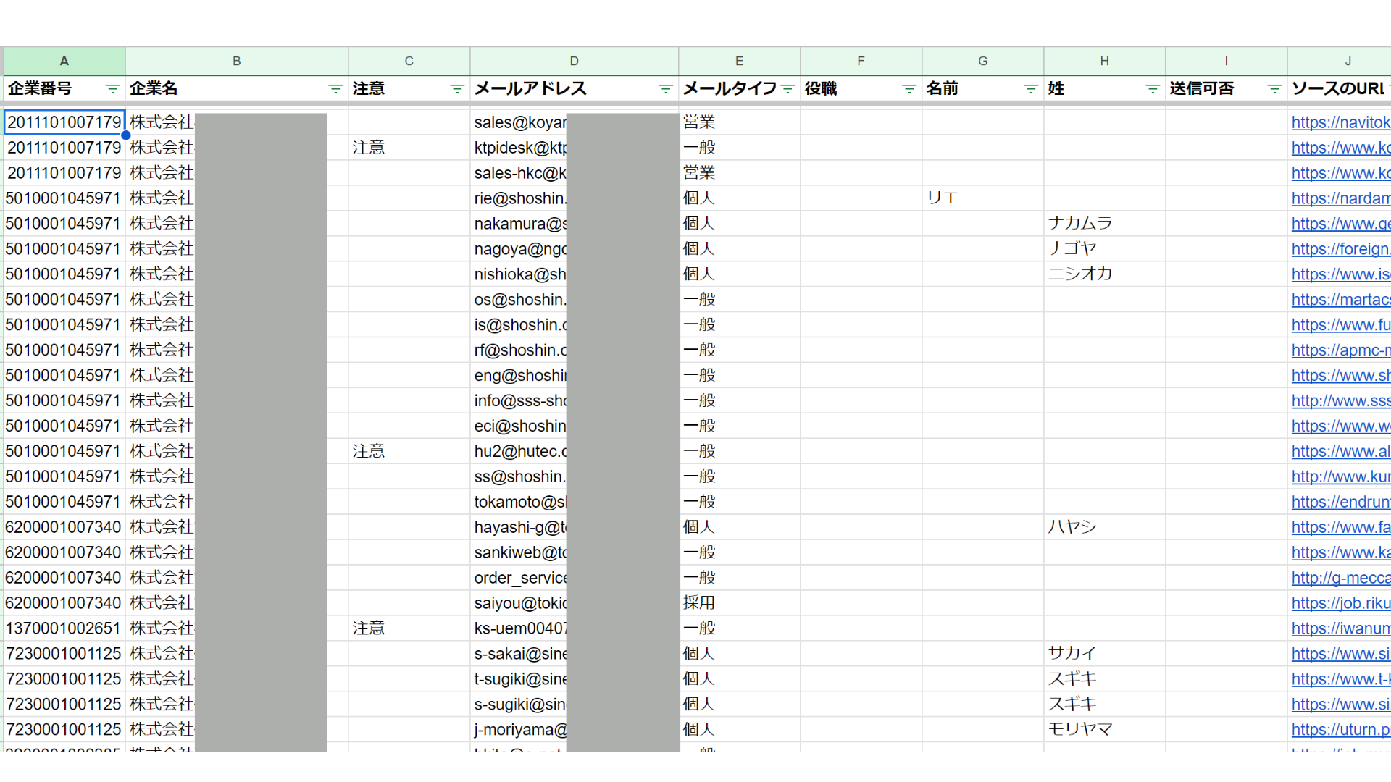Viewport: 1391px width, 782px height.
Task: Open filter icon in メールアドレス header
Action: point(665,89)
